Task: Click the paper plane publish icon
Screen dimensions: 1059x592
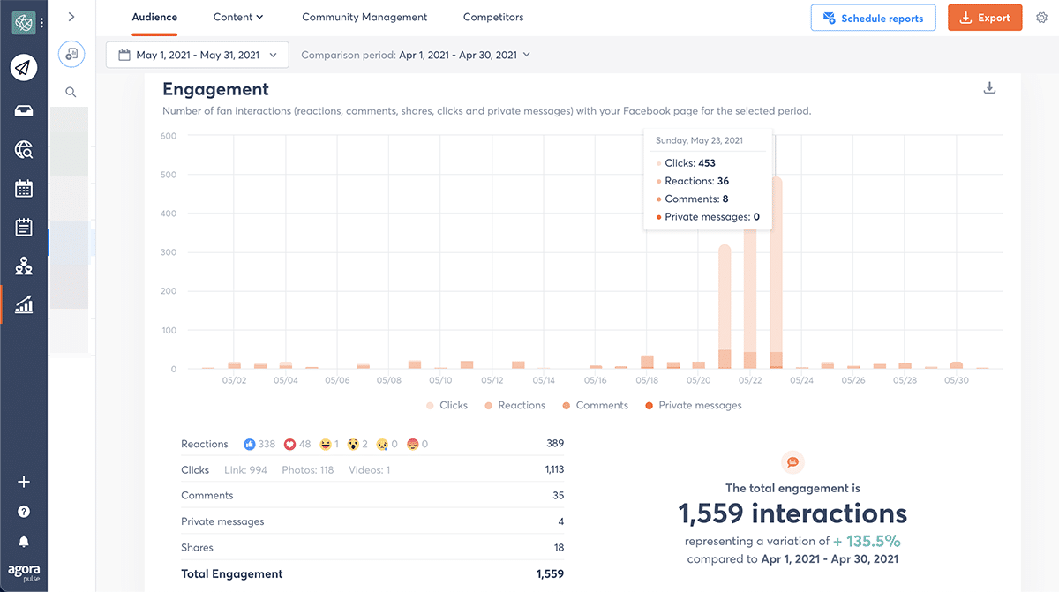Action: (x=24, y=67)
